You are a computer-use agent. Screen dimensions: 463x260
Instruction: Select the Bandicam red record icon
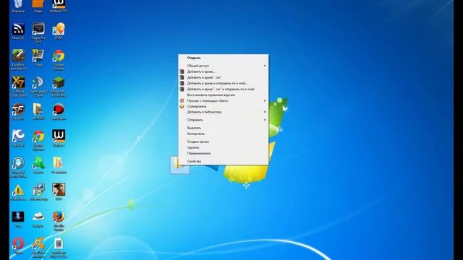pos(59,110)
